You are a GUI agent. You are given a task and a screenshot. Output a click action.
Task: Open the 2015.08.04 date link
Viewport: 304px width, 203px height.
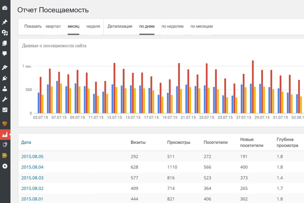pos(32,167)
